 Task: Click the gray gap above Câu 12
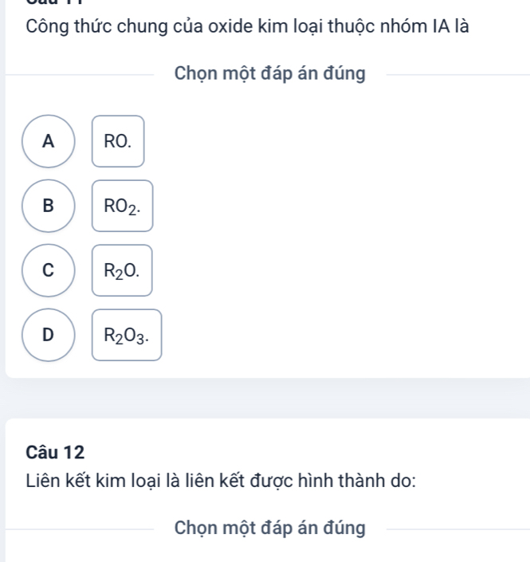click(265, 397)
